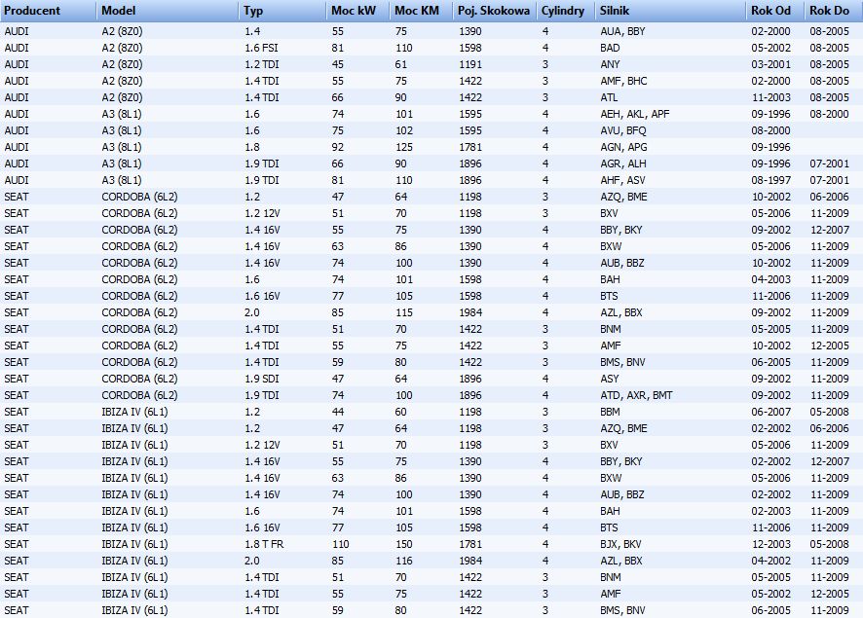Click the Typ column header
Viewport: 863px width, 618px height.
tap(282, 11)
